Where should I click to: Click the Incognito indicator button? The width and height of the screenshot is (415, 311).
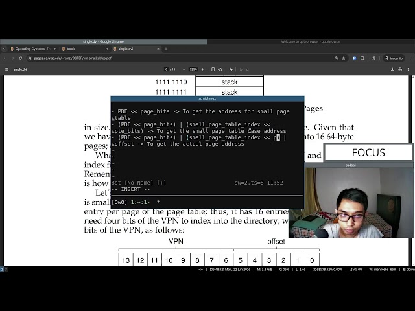[x=394, y=58]
